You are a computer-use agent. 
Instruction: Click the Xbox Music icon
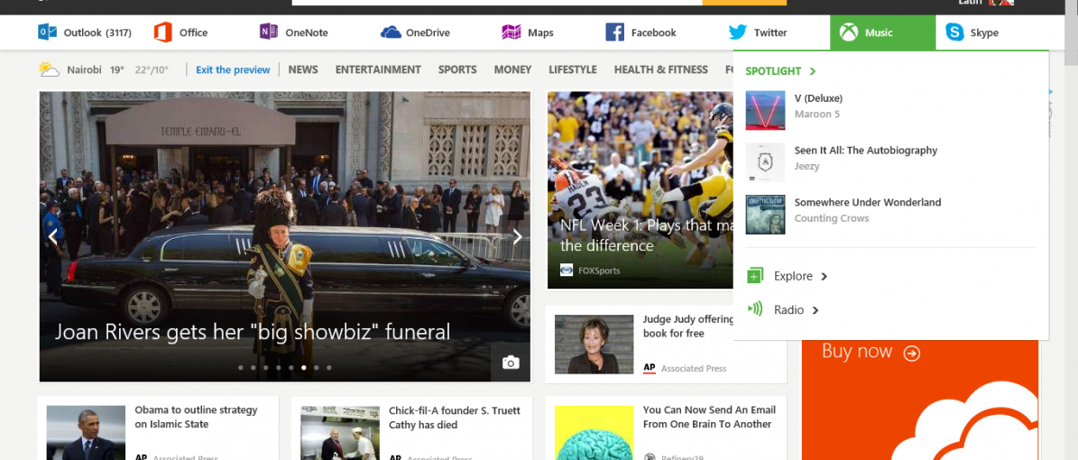(x=849, y=32)
